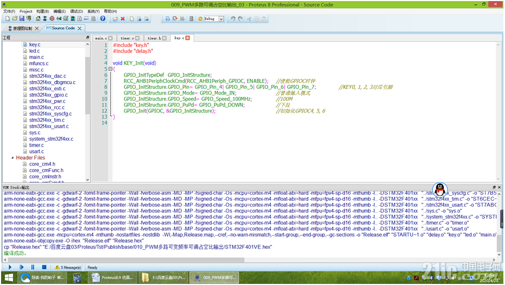The height and width of the screenshot is (285, 505).
Task: Undock the 工程 project panel
Action: pos(87,38)
